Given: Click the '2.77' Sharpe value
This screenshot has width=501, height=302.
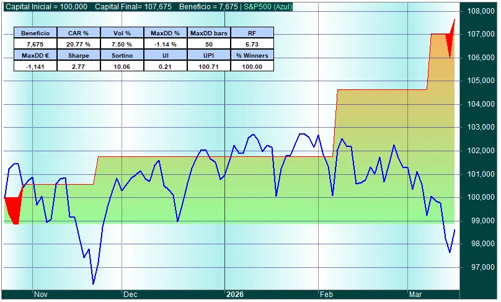Looking at the screenshot, I should [x=79, y=66].
